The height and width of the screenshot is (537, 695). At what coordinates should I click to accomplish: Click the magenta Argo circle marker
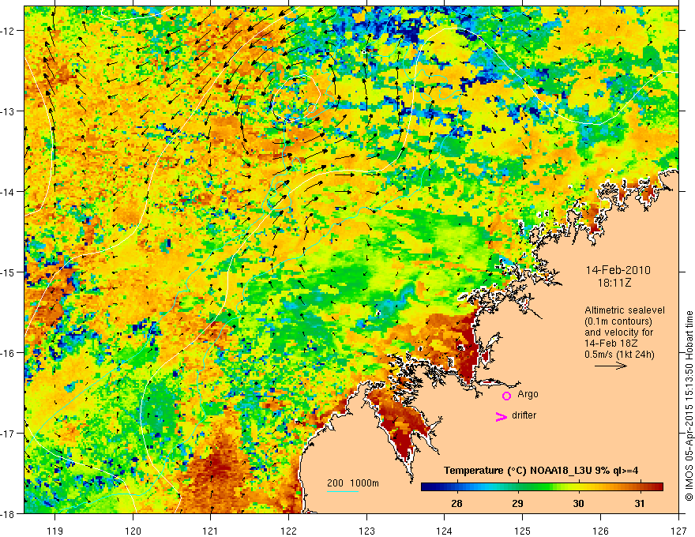point(506,396)
